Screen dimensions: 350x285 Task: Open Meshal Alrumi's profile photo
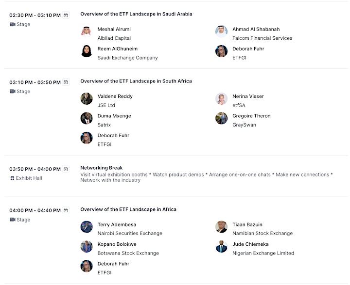[87, 32]
